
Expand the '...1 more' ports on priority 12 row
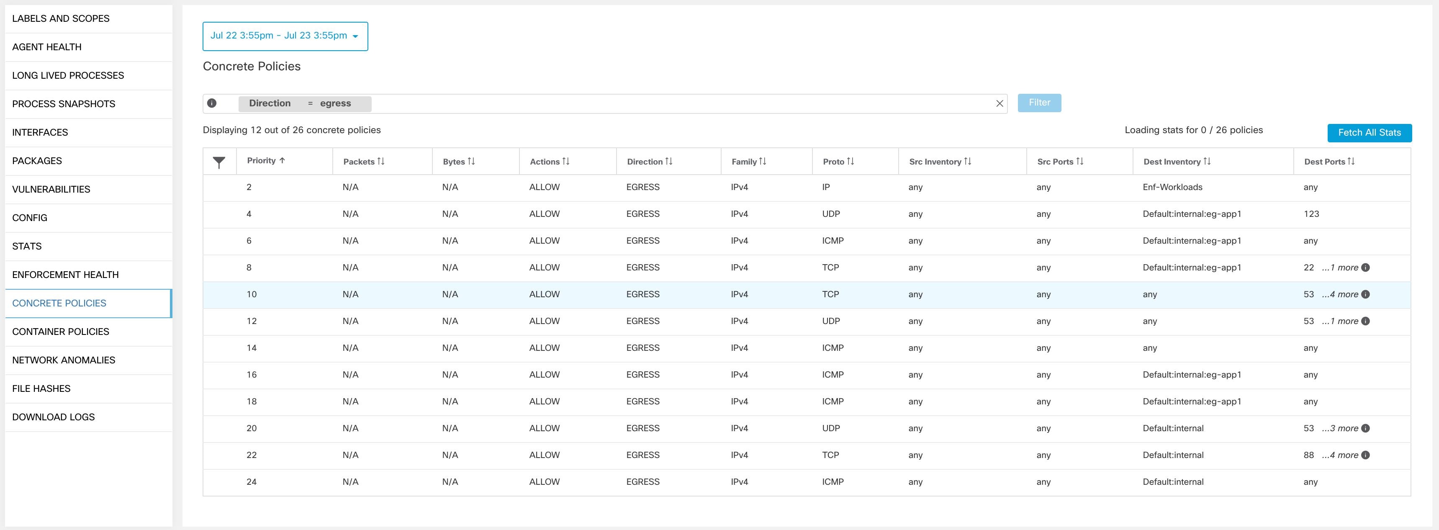point(1340,321)
